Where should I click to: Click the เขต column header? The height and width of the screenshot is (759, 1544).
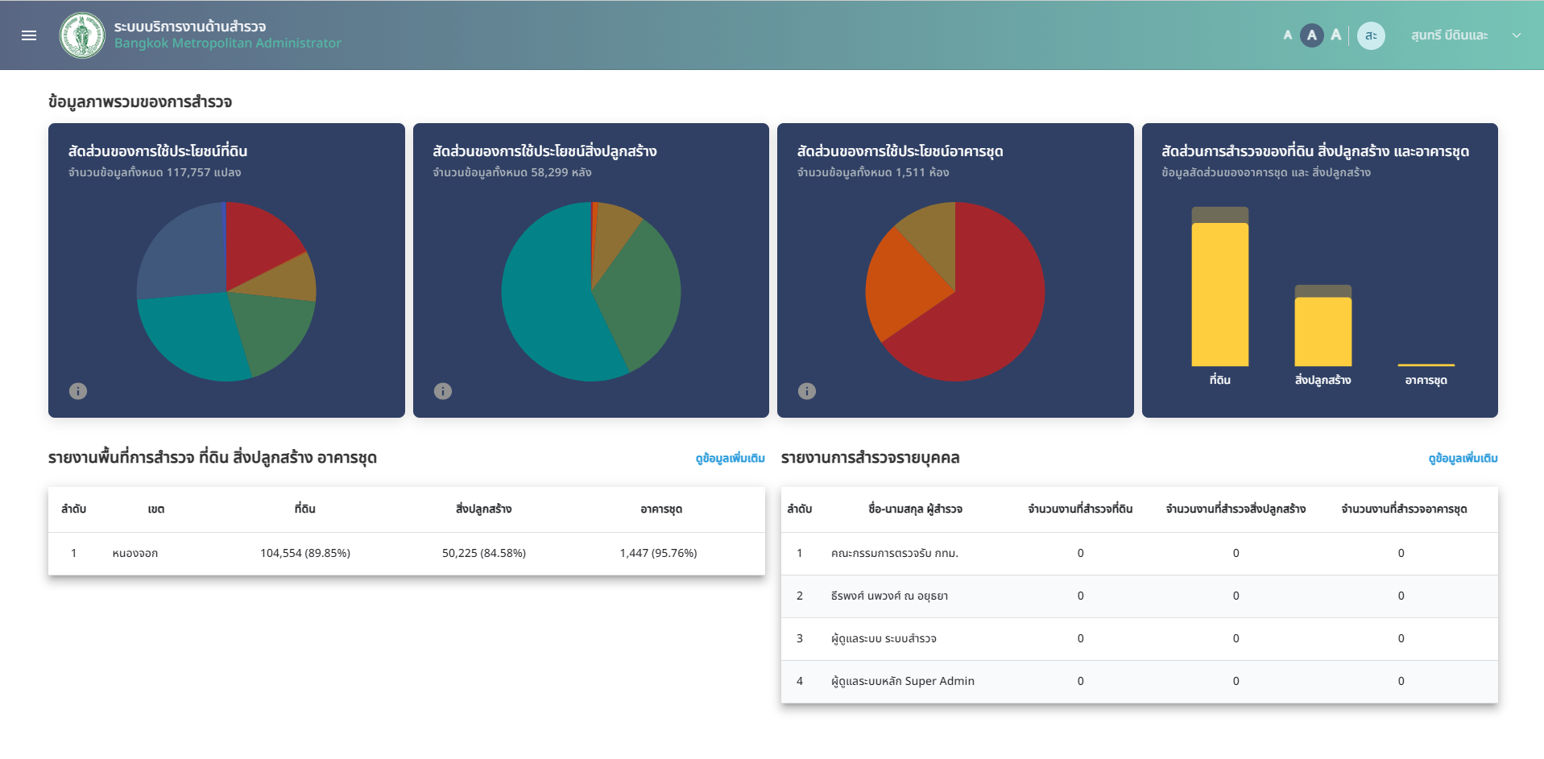pos(156,509)
